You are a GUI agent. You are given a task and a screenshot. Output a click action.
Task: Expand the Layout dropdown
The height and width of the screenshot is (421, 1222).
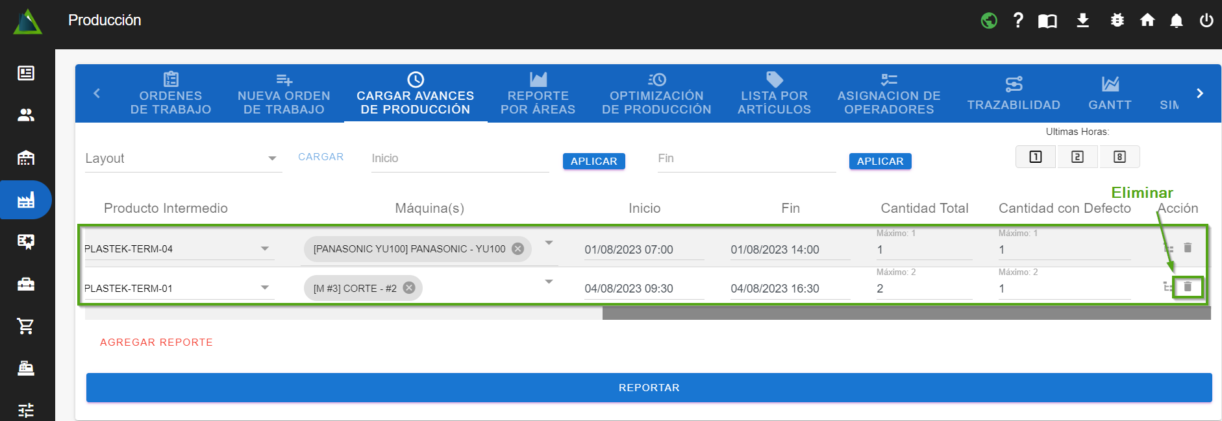(x=272, y=159)
